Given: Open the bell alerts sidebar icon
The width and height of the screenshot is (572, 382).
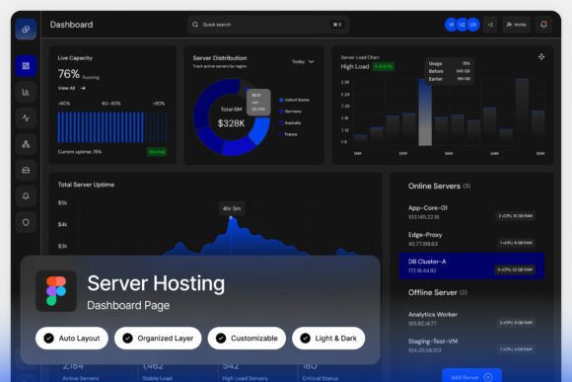Looking at the screenshot, I should [x=26, y=196].
